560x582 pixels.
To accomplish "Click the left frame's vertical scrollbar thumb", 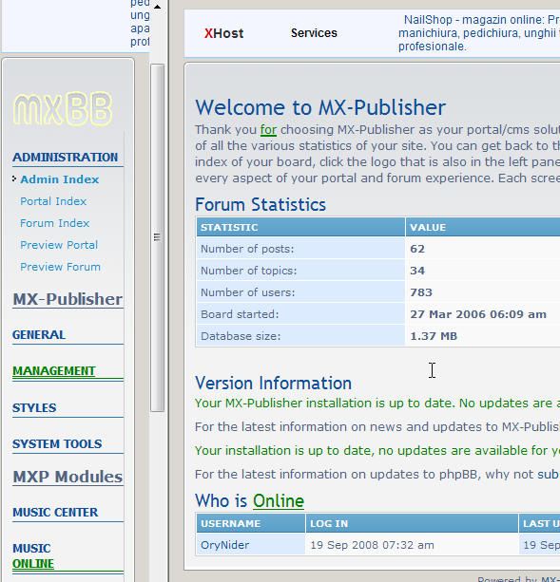I will pyautogui.click(x=157, y=237).
